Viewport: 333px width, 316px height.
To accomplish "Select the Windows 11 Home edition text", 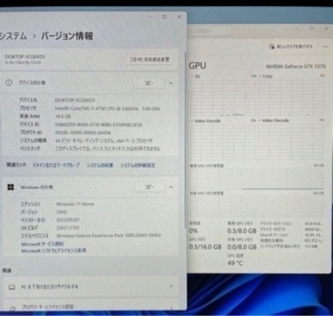I will (75, 204).
